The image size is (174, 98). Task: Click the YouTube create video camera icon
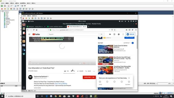pyautogui.click(x=110, y=34)
